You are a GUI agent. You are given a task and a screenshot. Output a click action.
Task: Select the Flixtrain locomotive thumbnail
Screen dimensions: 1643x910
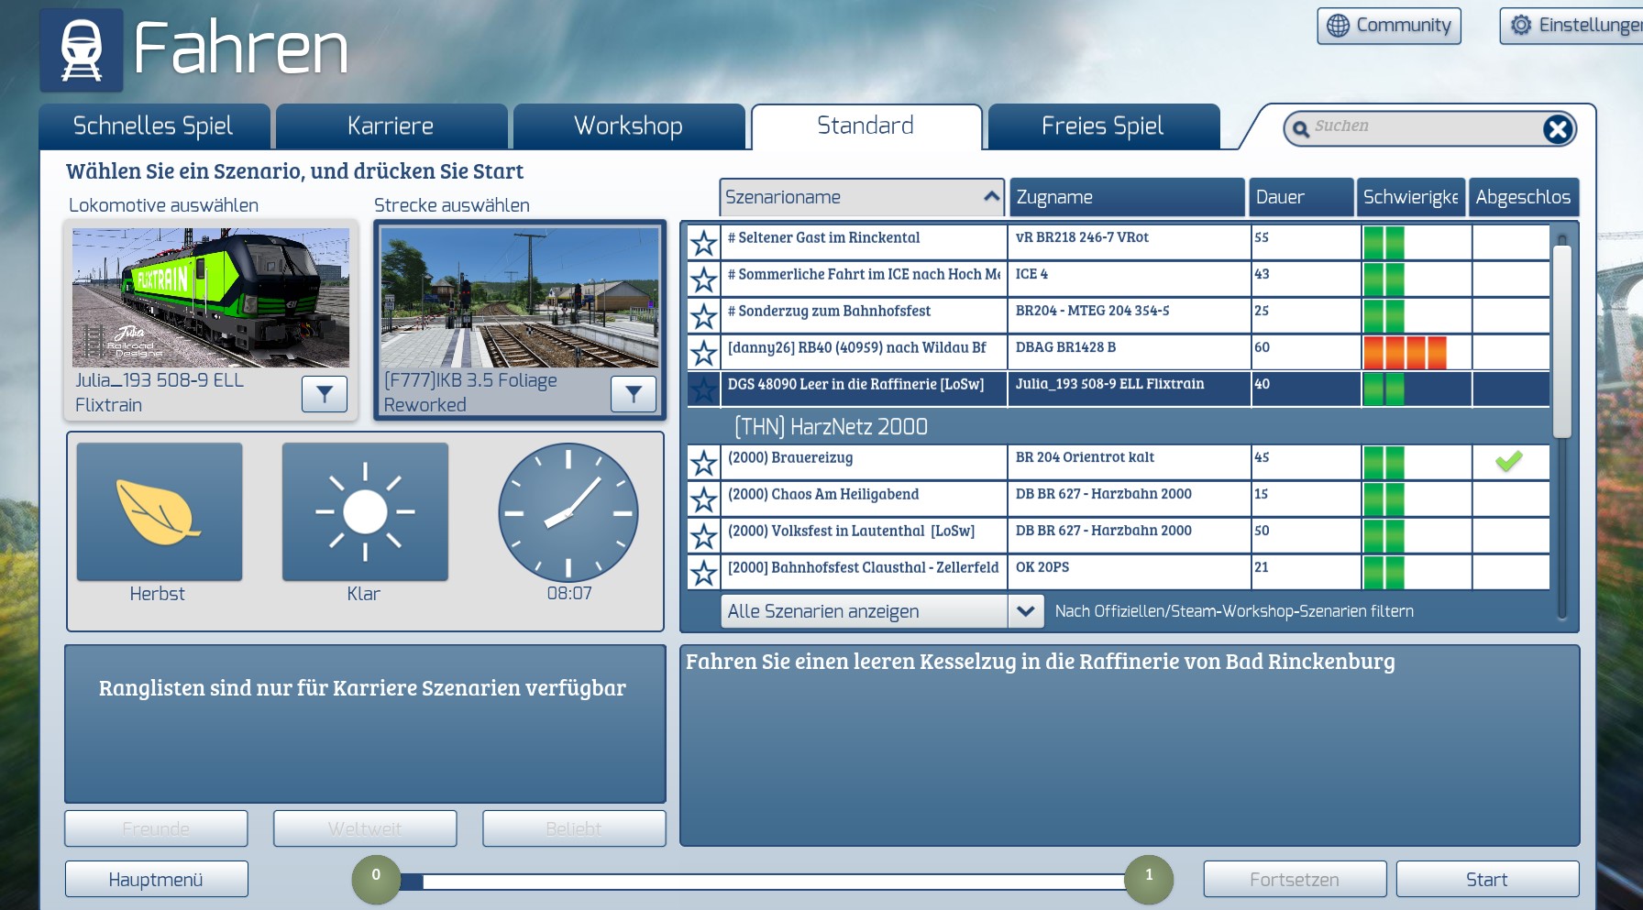211,298
